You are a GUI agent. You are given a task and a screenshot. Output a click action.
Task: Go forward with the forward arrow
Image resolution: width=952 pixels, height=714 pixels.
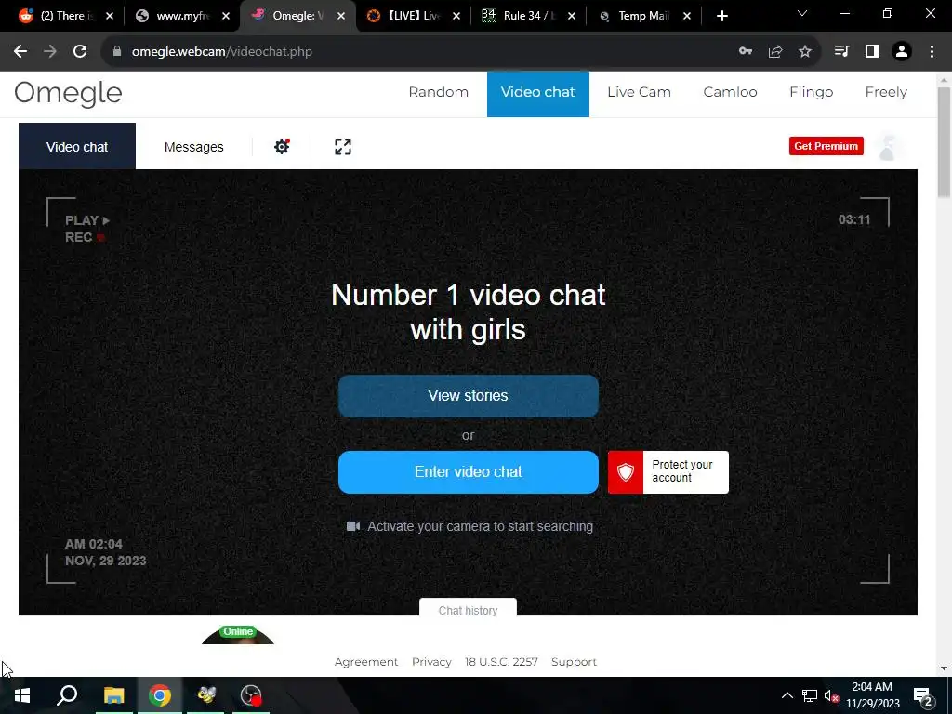point(50,52)
